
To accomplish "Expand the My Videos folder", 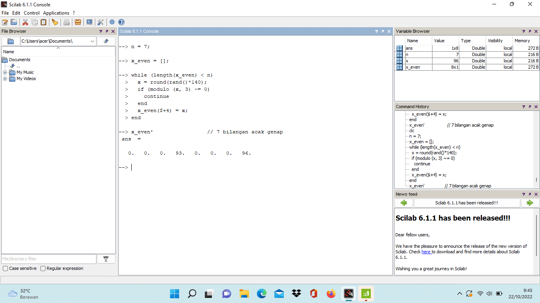I will (5, 79).
